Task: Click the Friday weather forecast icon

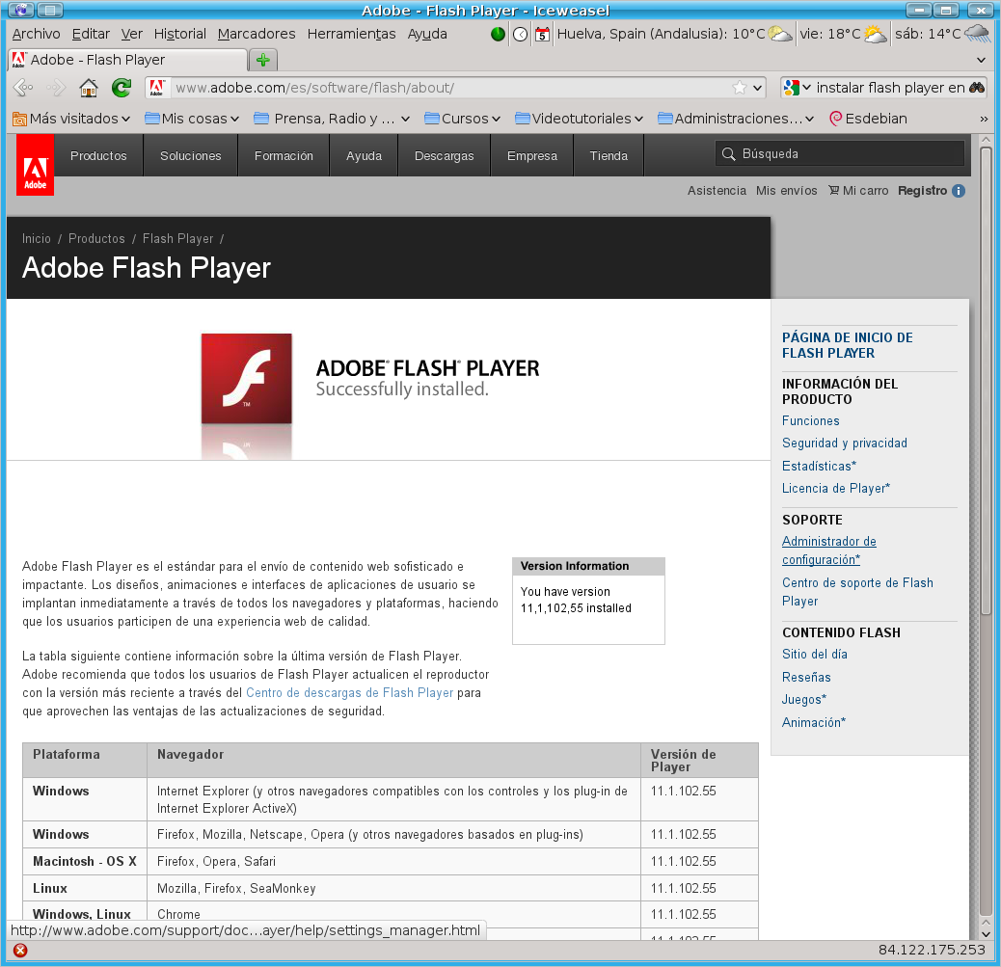Action: coord(876,34)
